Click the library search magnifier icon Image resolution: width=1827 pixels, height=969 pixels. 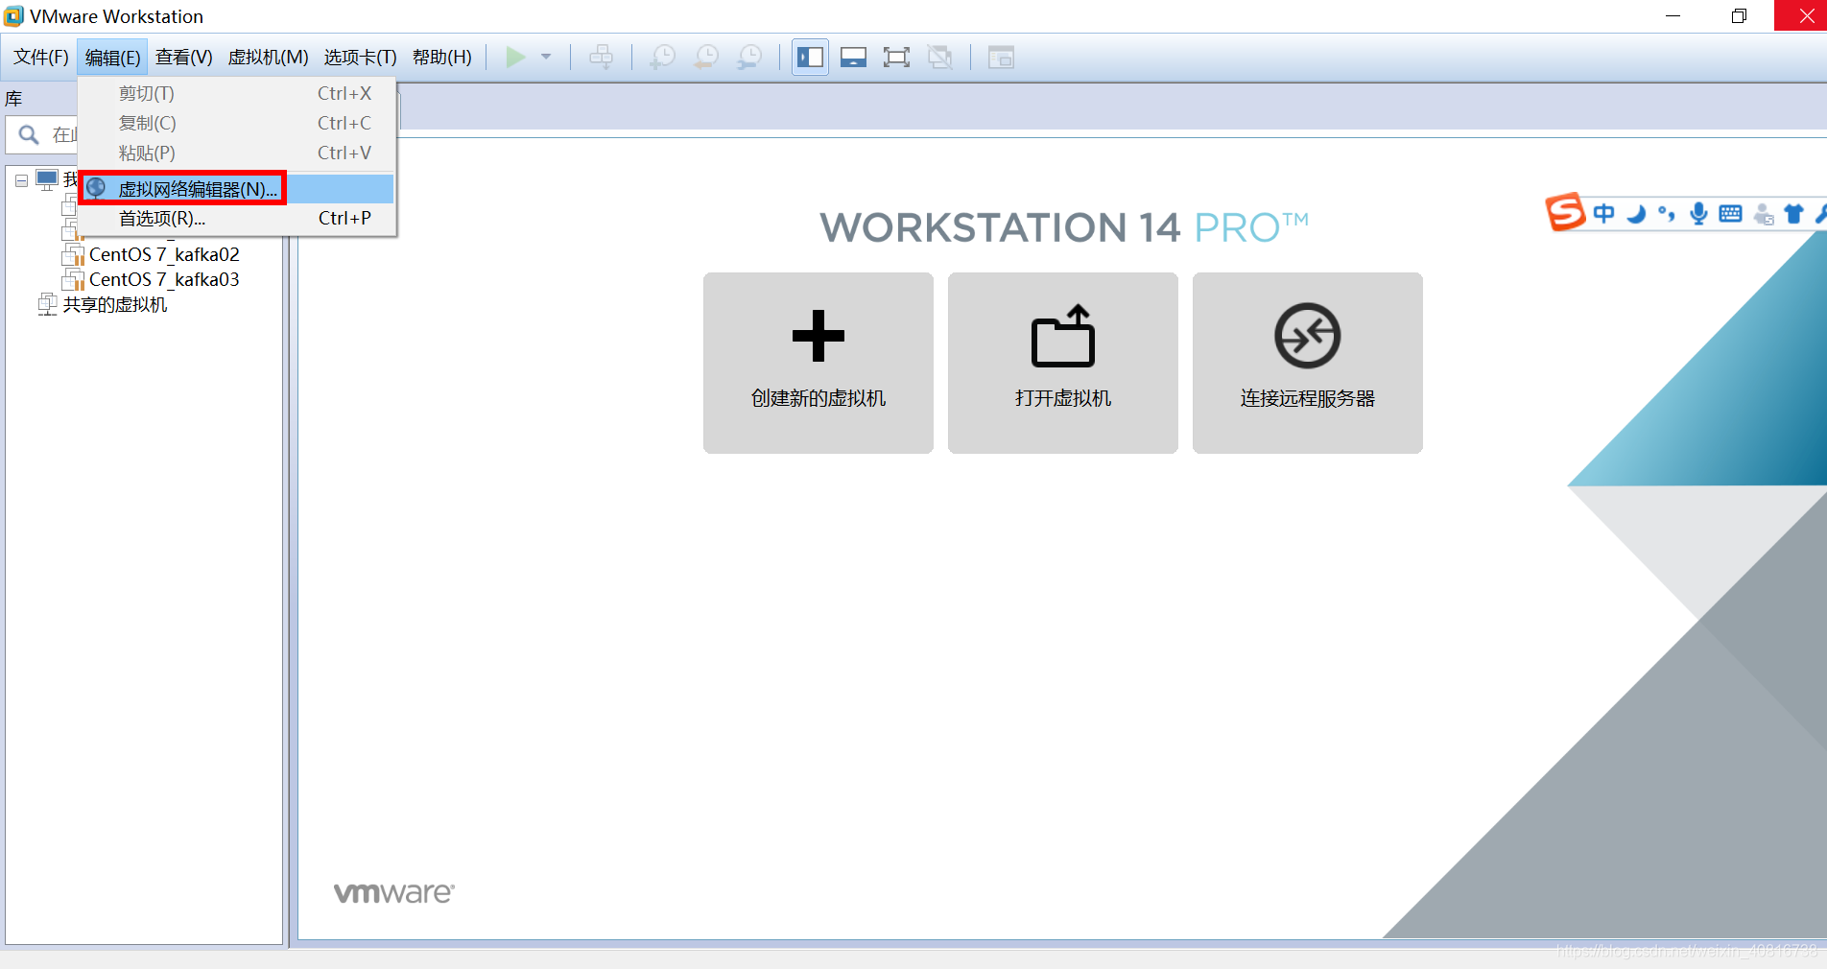(29, 134)
